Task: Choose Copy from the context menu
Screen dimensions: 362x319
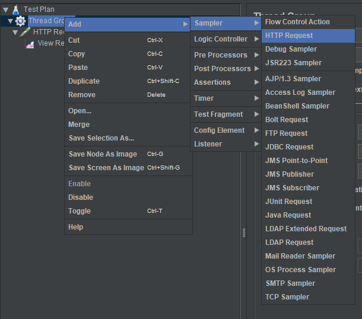Action: coord(128,54)
